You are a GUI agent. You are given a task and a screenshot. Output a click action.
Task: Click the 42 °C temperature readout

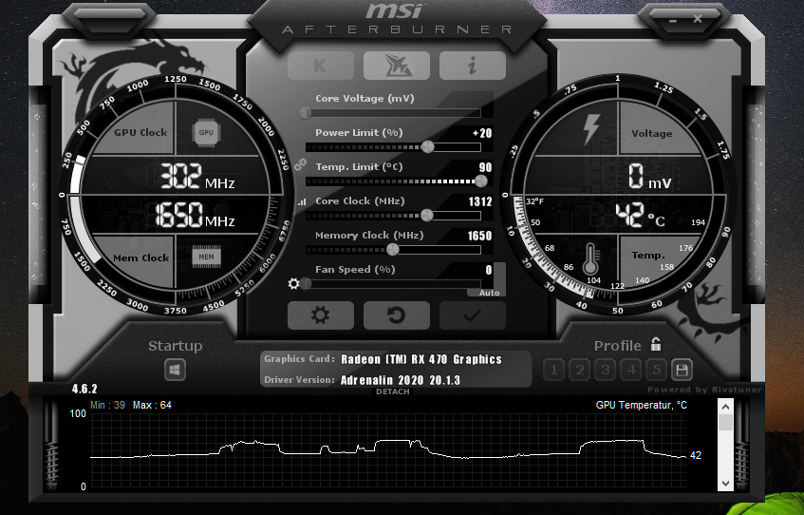tap(641, 215)
